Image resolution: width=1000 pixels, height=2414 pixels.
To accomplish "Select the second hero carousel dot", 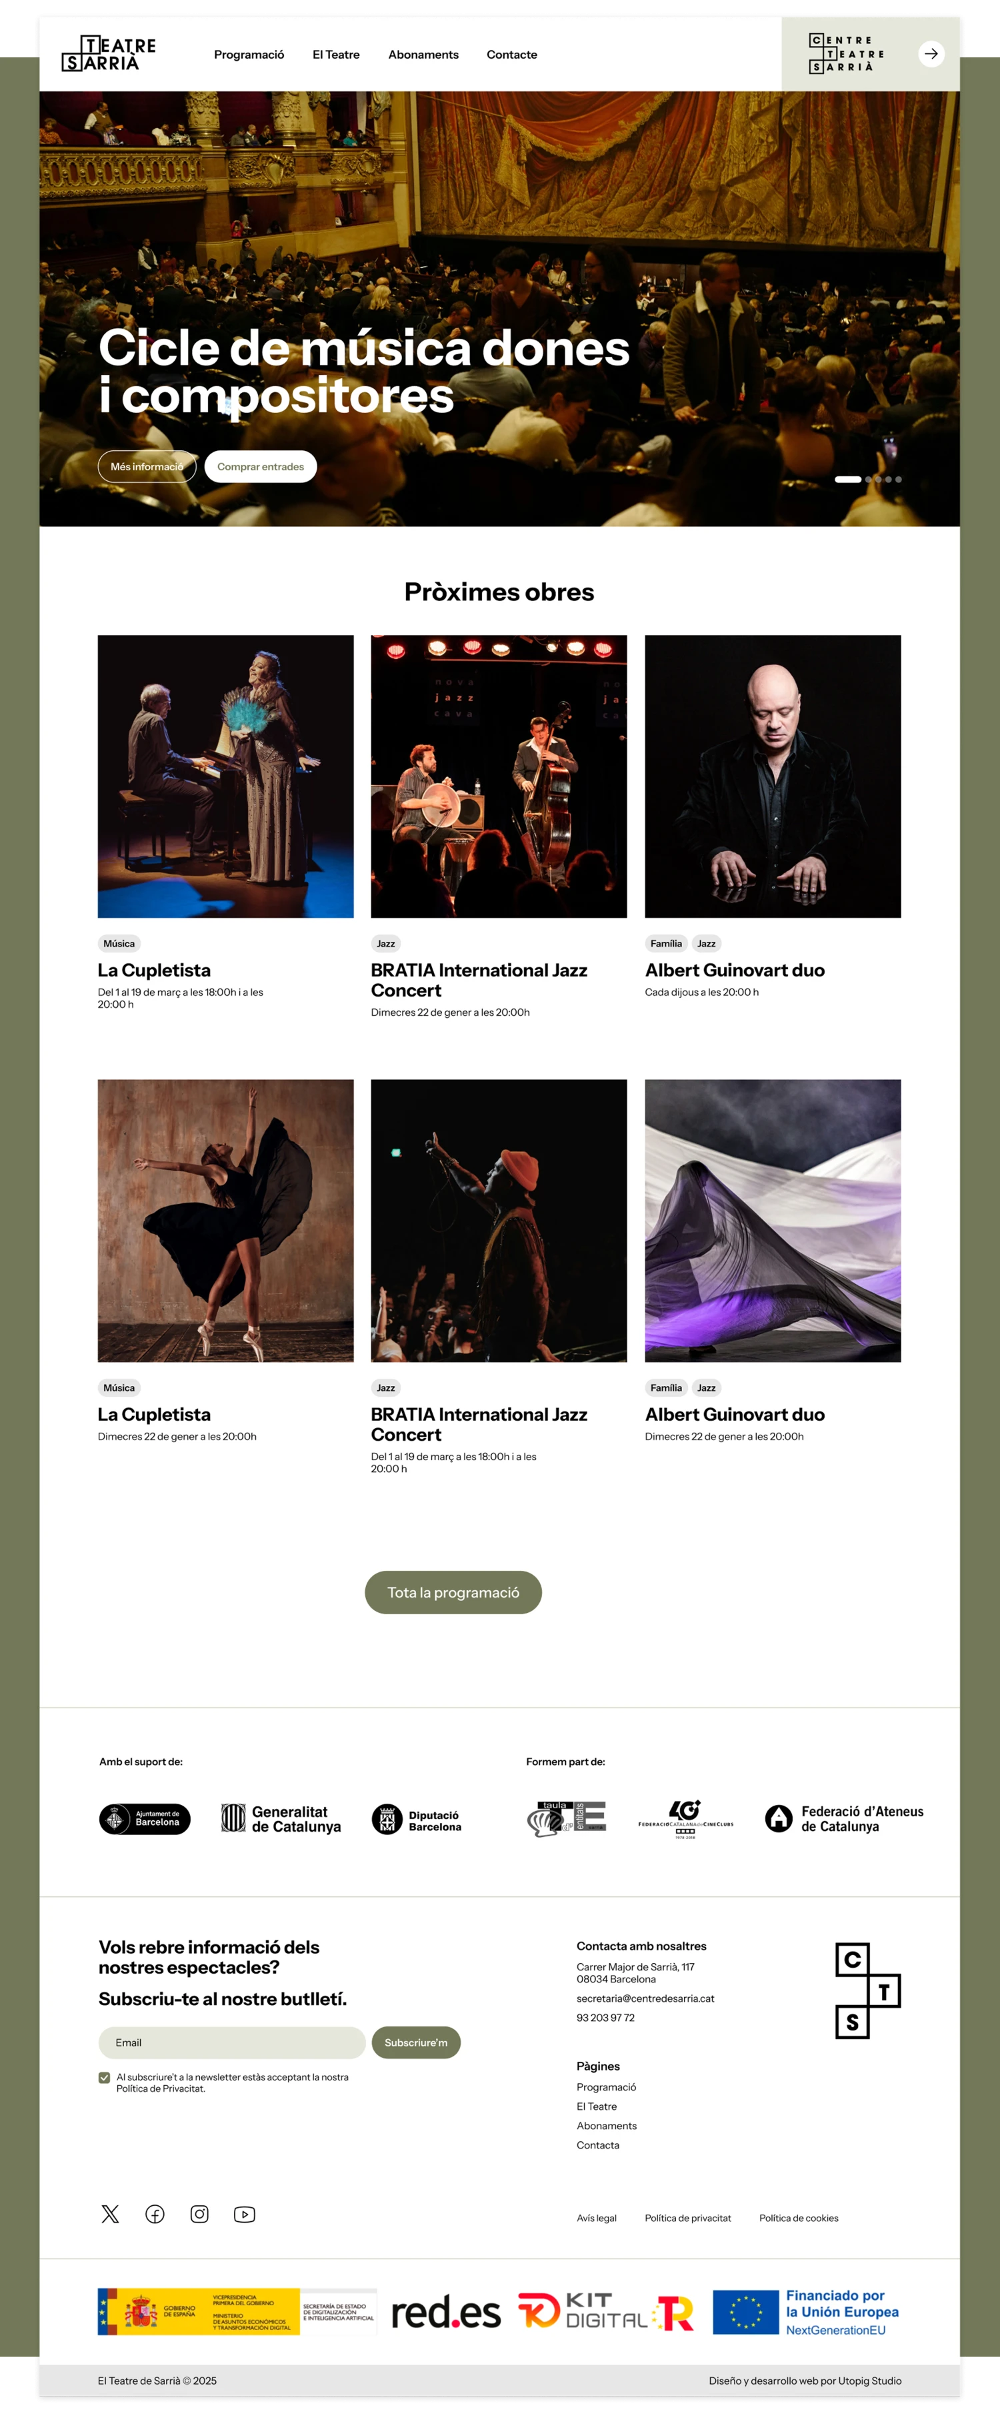I will 869,479.
